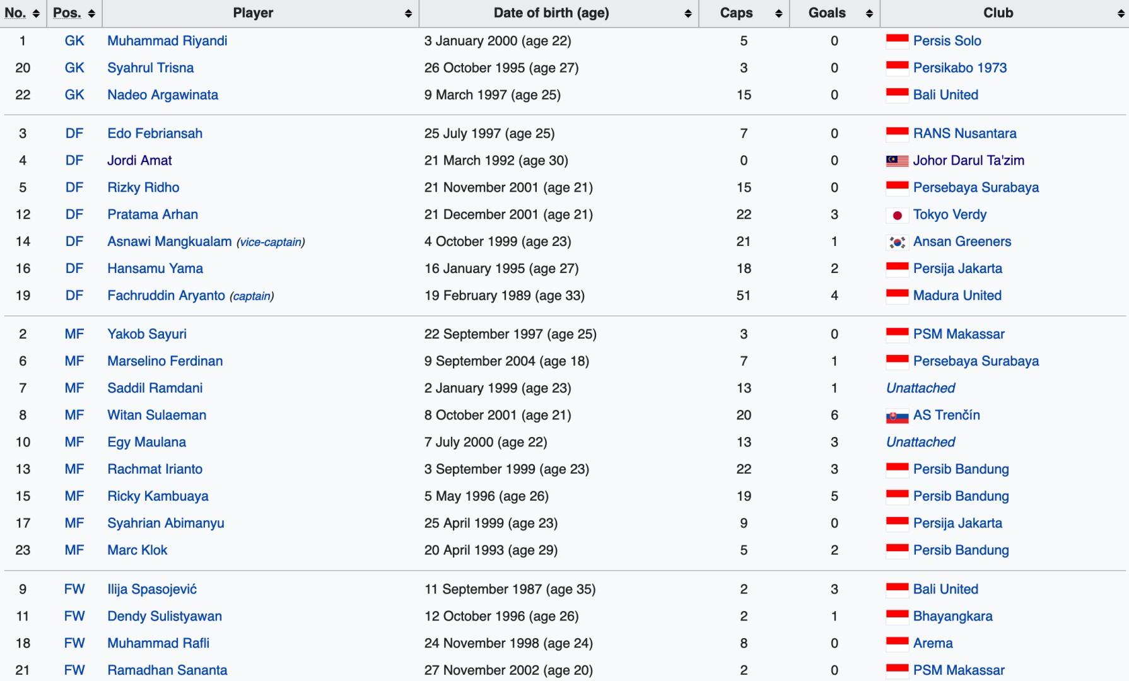
Task: Click the Malaysia flag beside Johor Darul Ta'zim
Action: (897, 161)
